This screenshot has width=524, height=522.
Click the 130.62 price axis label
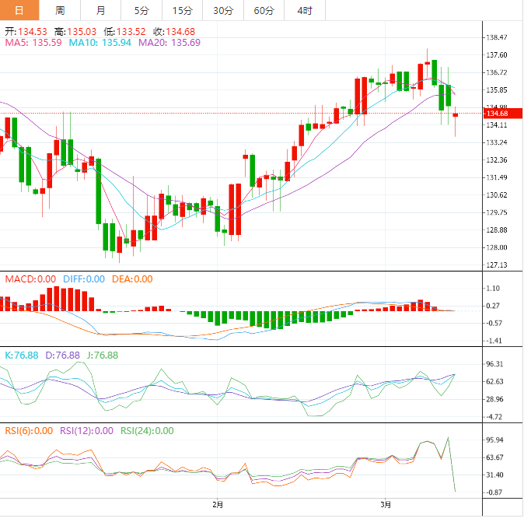pyautogui.click(x=497, y=195)
